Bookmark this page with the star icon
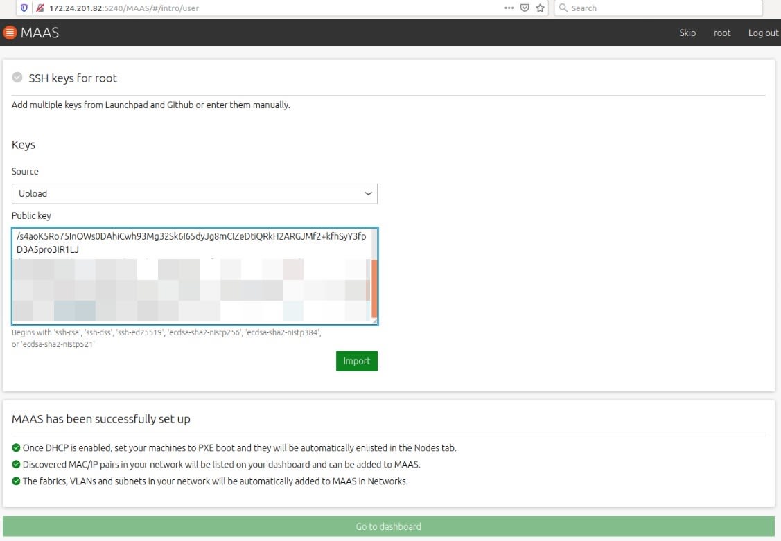781x541 pixels. point(540,8)
